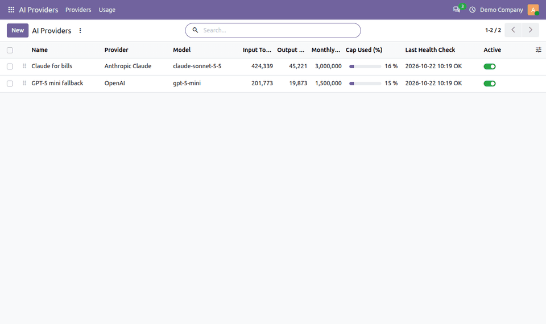Open the GPT-5 mini fallback record
546x324 pixels.
[57, 83]
